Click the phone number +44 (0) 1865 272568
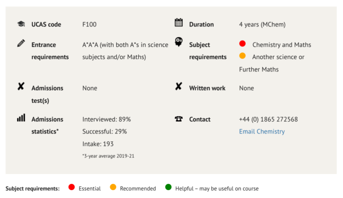This screenshot has height=198, width=343. (x=269, y=119)
